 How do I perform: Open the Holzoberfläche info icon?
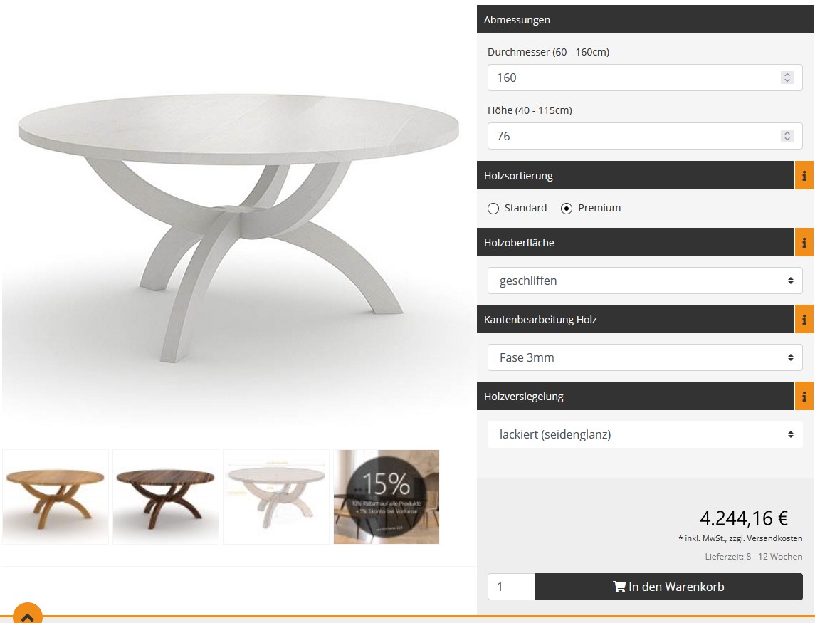click(804, 242)
